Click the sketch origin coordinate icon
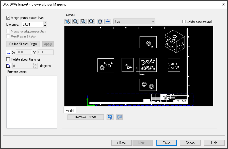 [x=8, y=52]
